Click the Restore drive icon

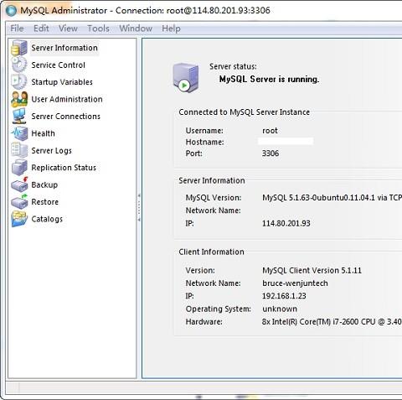pyautogui.click(x=19, y=201)
